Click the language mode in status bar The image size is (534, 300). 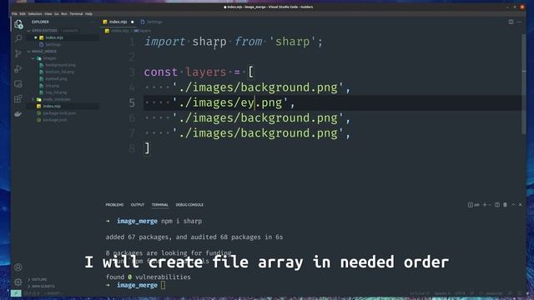pos(493,293)
